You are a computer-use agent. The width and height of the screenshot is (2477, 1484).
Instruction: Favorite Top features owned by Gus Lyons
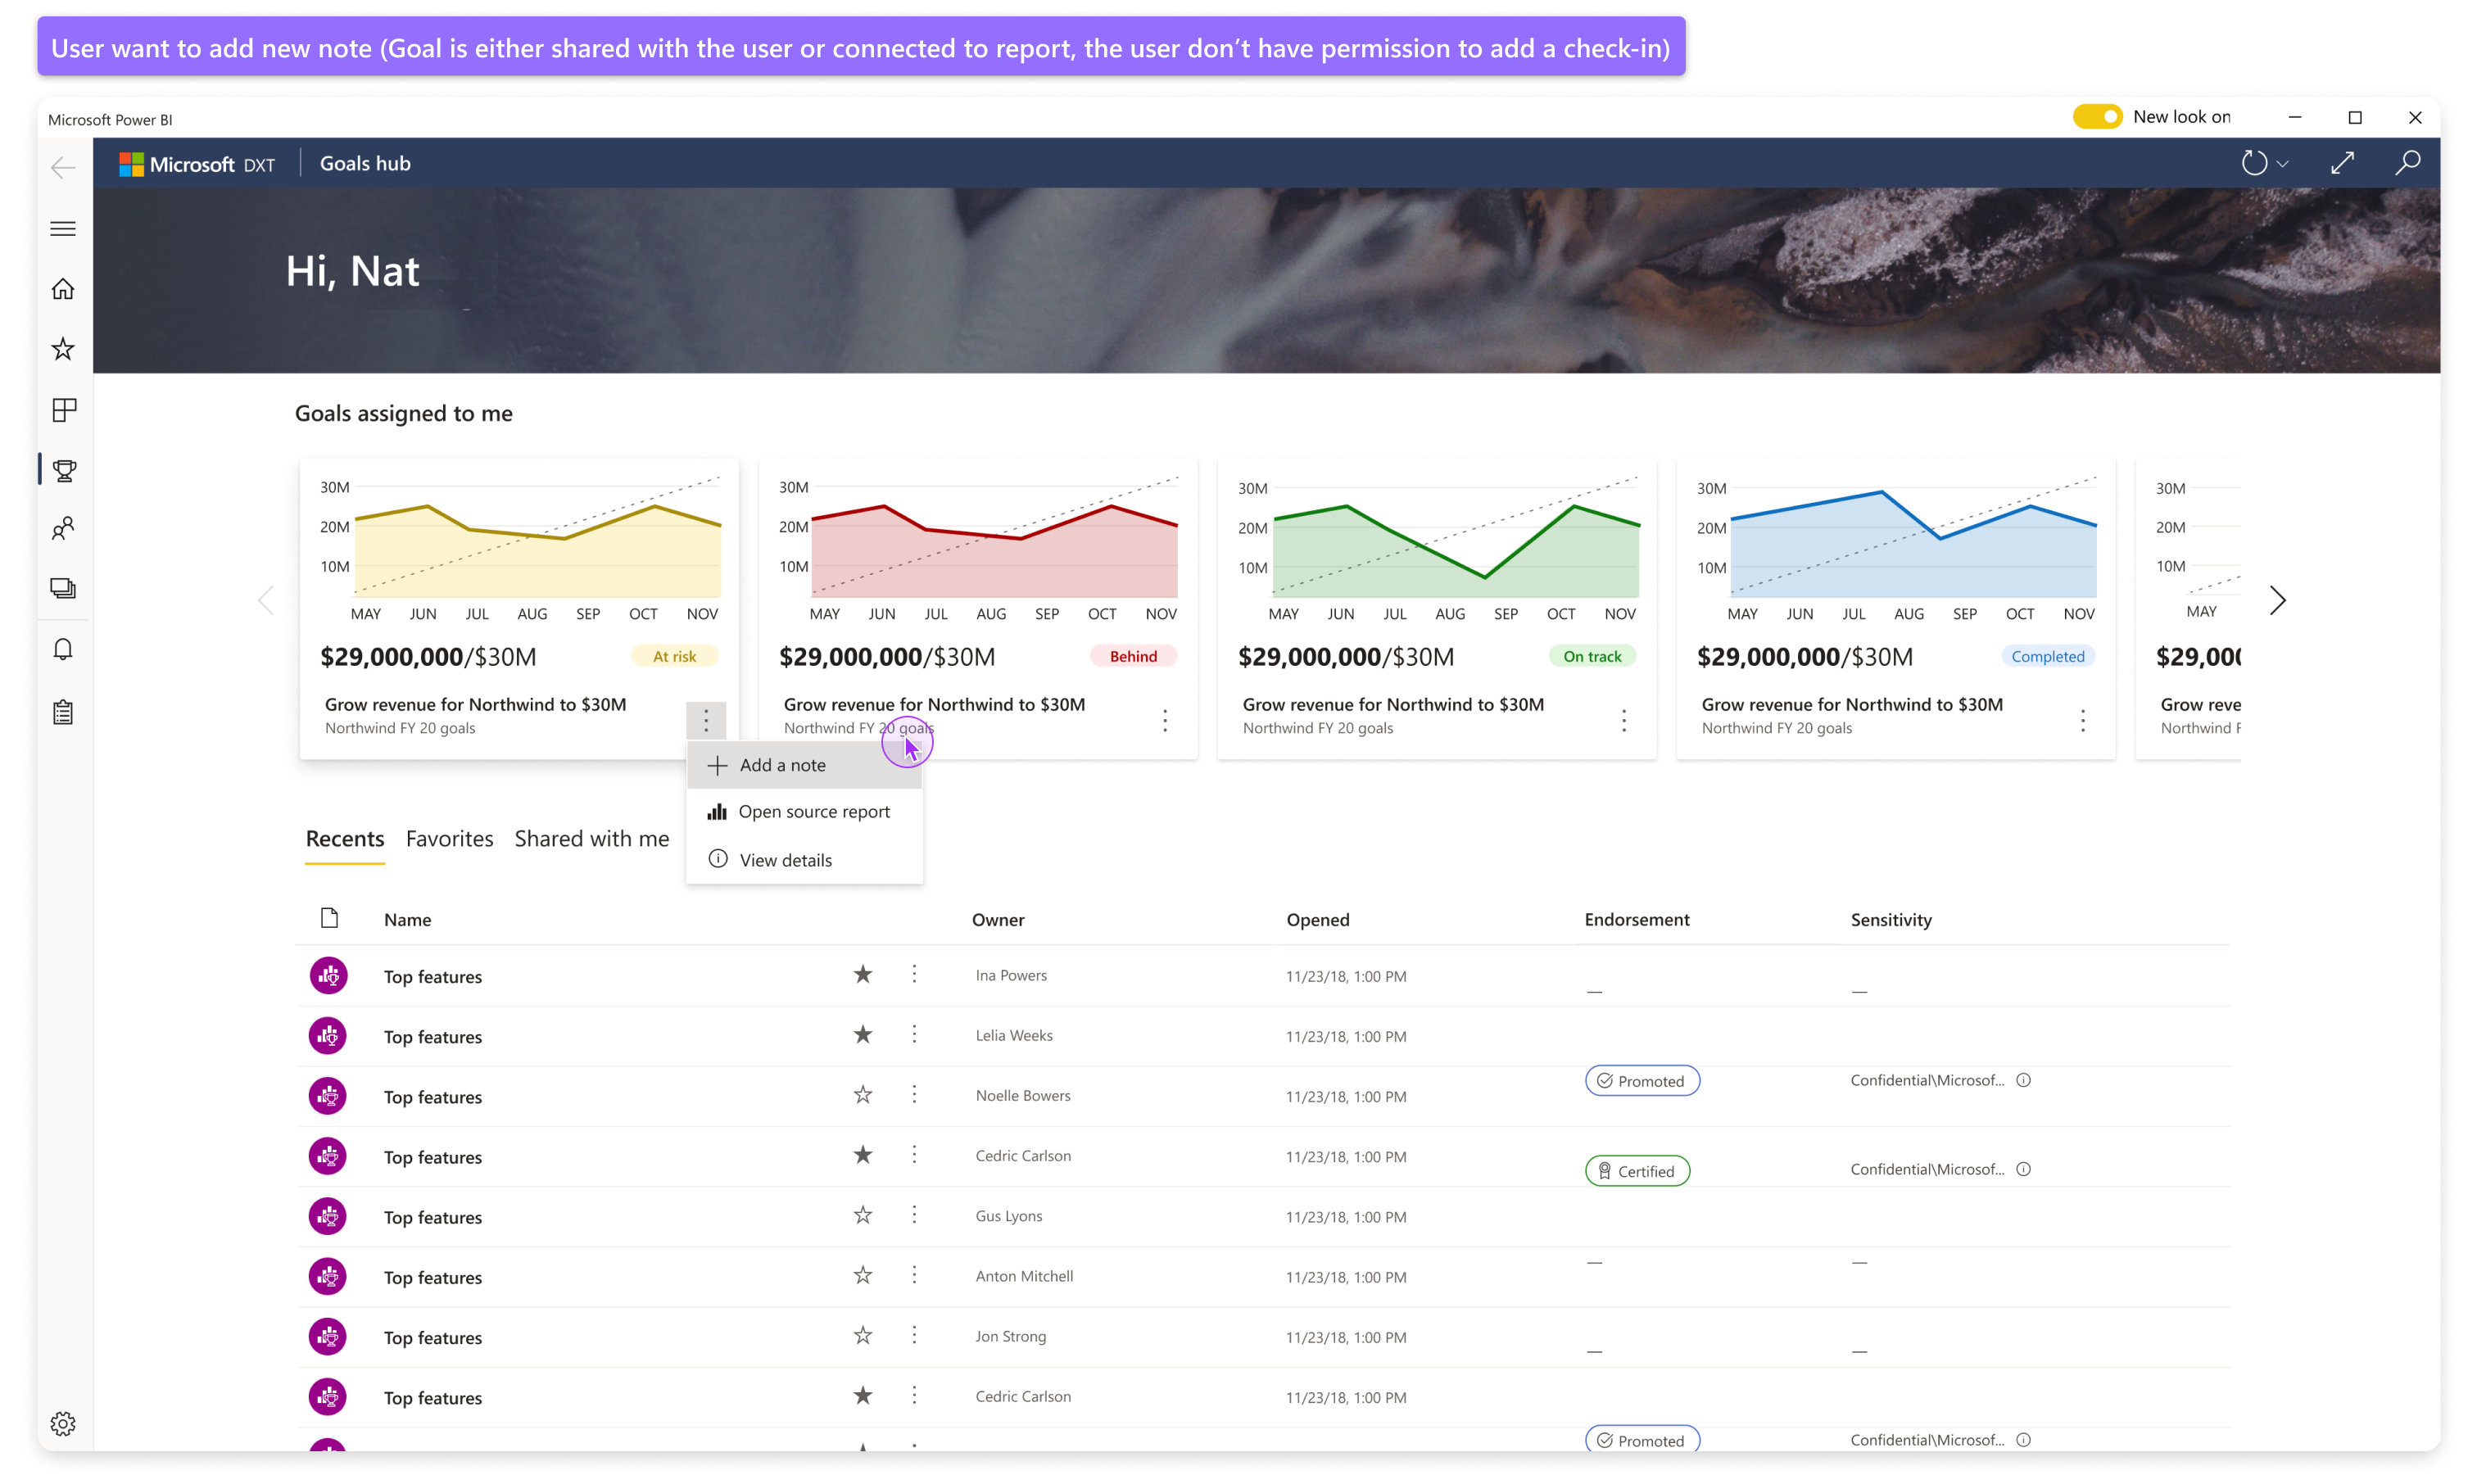pos(863,1215)
